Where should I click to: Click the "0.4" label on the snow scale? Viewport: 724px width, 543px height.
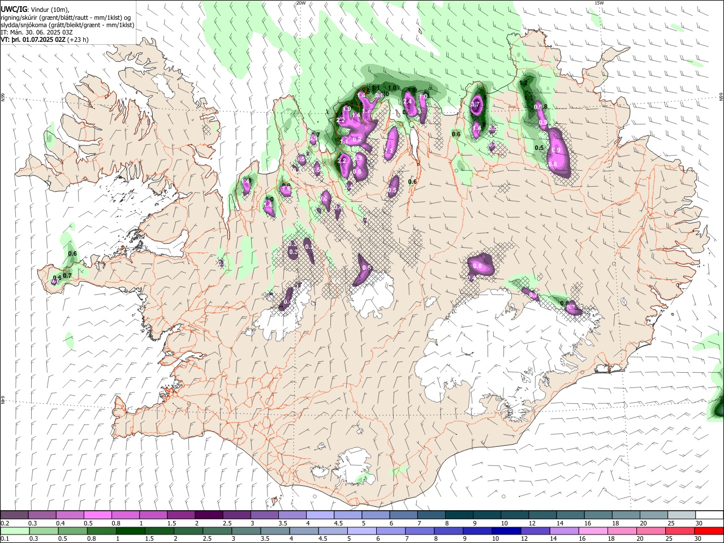(x=61, y=523)
